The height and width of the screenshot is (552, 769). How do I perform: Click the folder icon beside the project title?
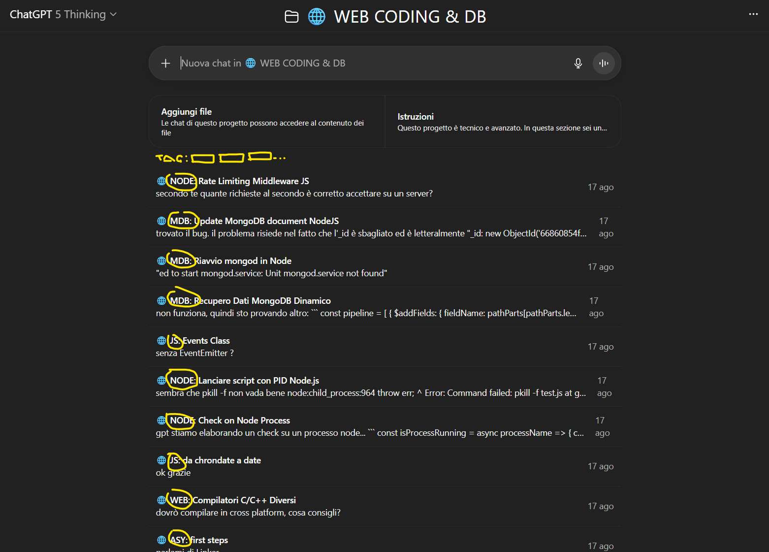point(291,16)
